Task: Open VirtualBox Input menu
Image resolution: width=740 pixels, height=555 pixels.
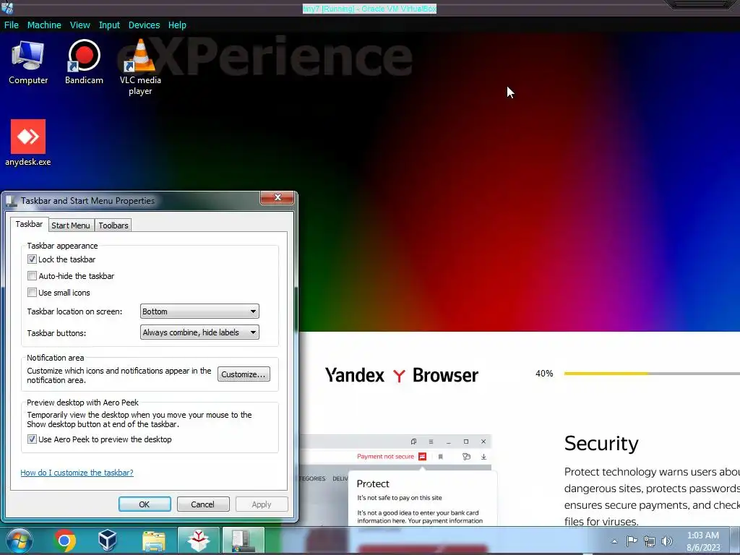Action: (x=109, y=25)
